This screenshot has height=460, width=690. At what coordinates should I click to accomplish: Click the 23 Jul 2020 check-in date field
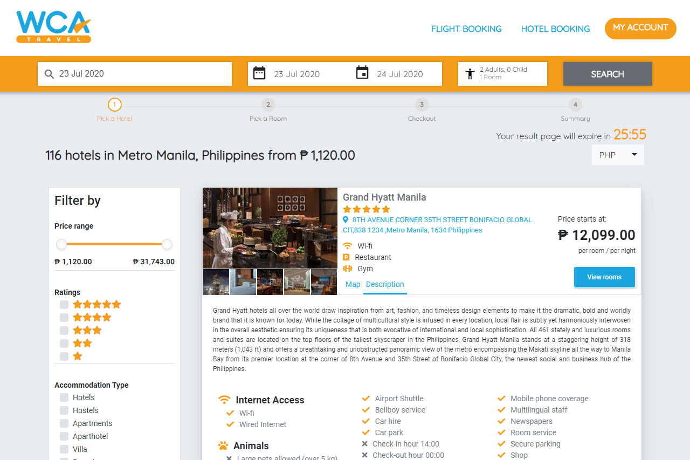click(297, 74)
